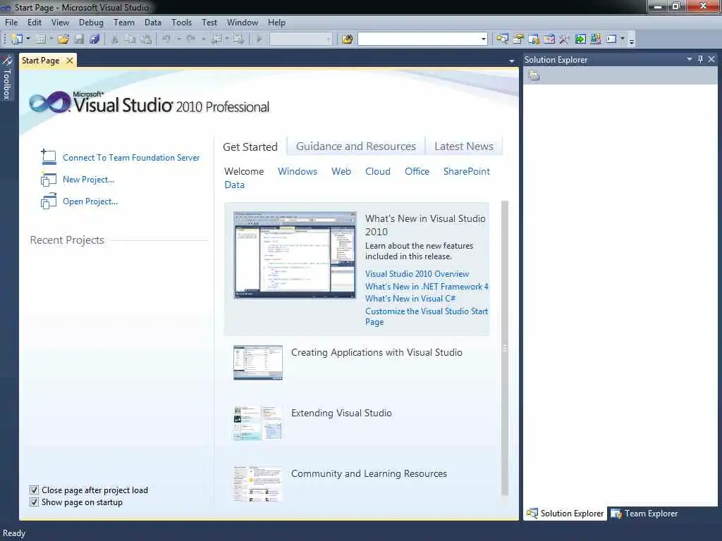
Task: Switch to Team Explorer bottom tab
Action: [x=644, y=514]
